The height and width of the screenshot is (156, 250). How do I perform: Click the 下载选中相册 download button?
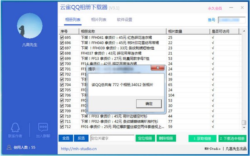[232, 138]
